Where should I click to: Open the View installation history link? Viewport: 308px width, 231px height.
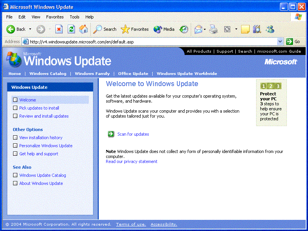coord(41,138)
